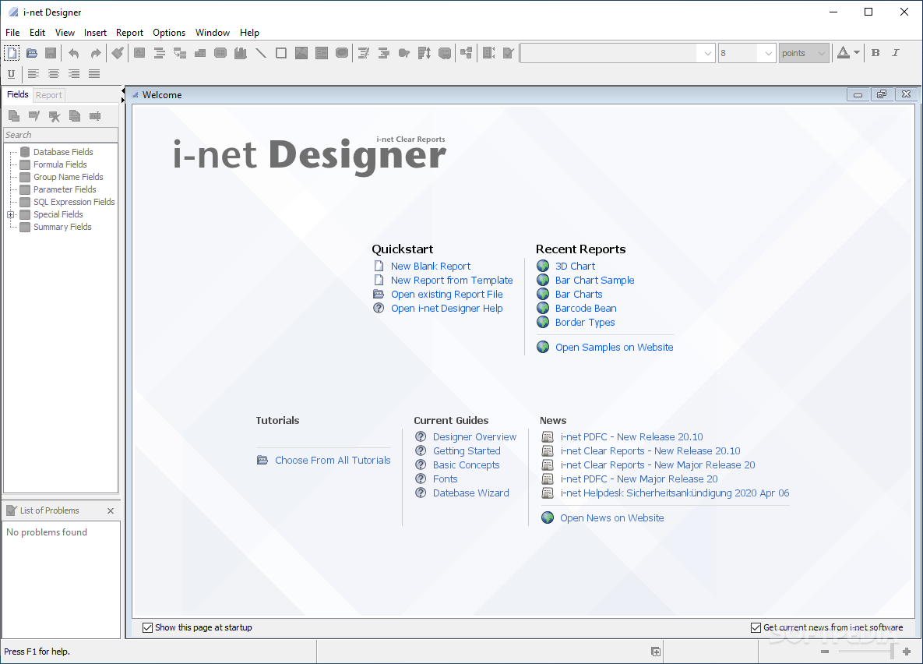Open the Designer Overview guide

474,436
